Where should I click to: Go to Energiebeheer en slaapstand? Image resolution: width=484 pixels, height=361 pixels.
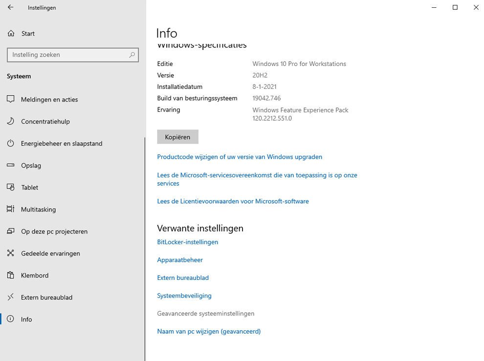62,144
